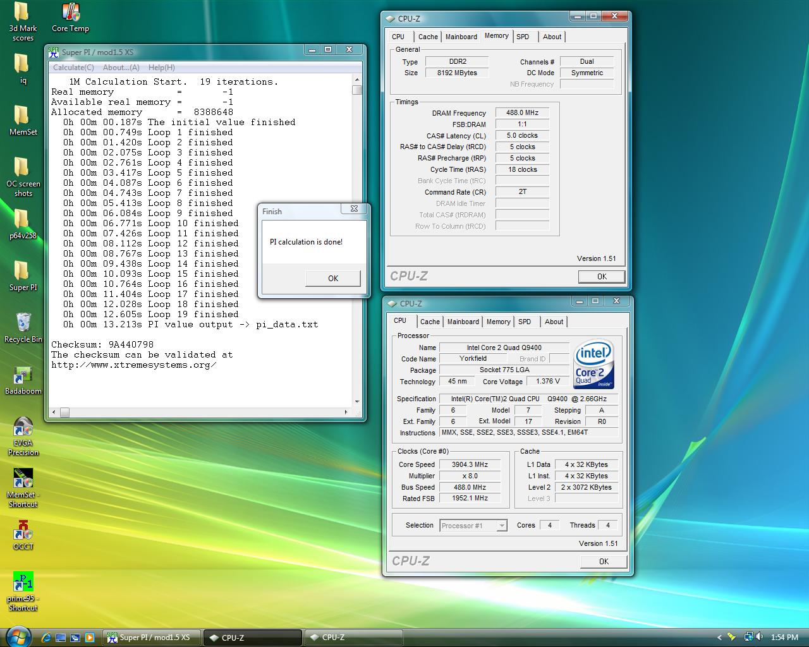Viewport: 809px width, 647px height.
Task: Click the Rated FSB 1952.1 MHz value
Action: pyautogui.click(x=470, y=499)
